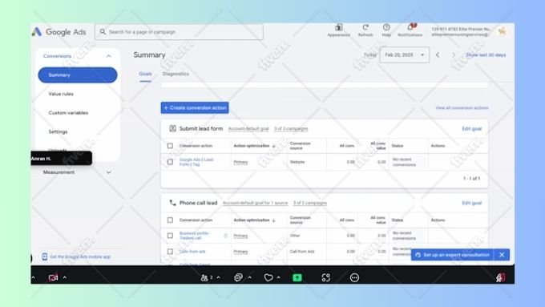Click the expert consultation headset icon
Viewport: 545px width, 307px height.
(x=418, y=255)
